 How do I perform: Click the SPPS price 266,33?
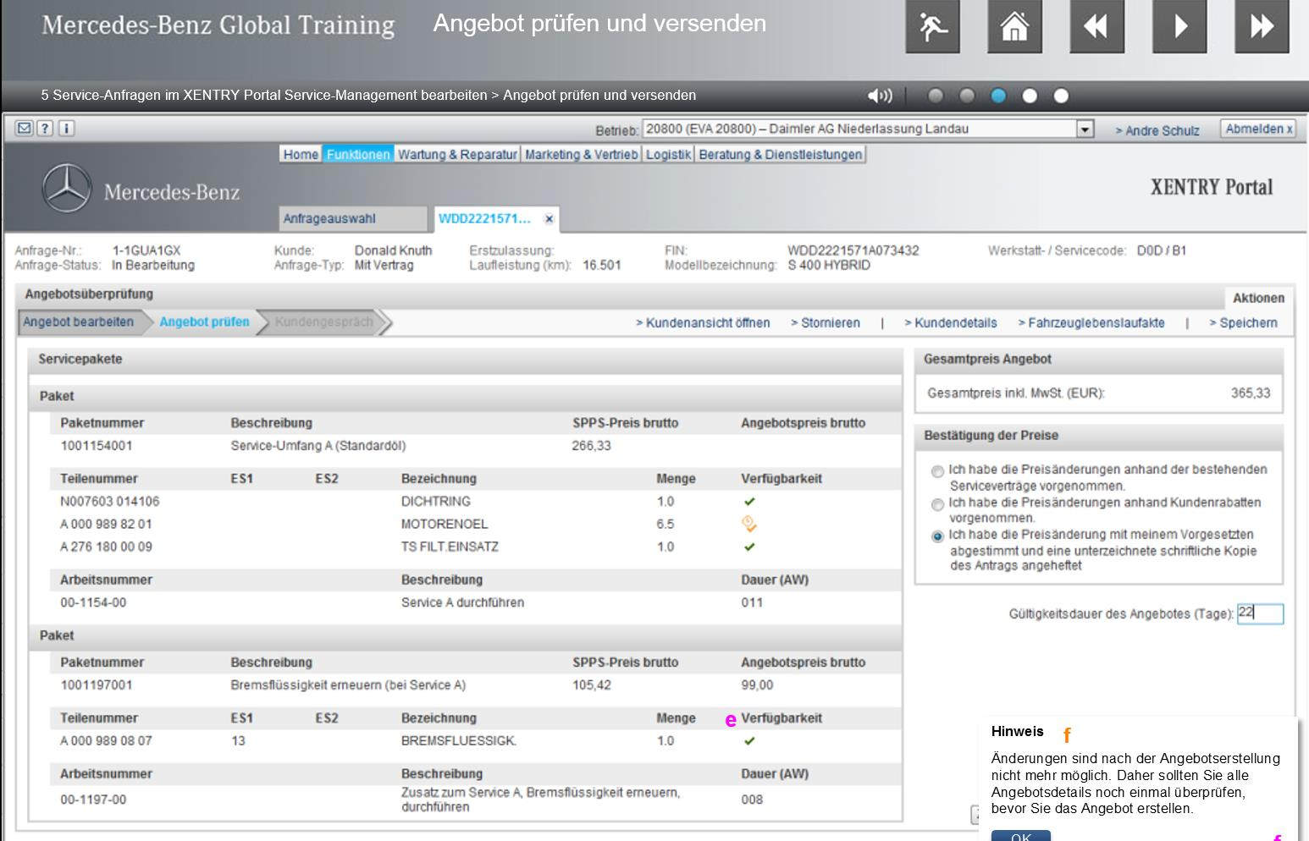[x=592, y=446]
